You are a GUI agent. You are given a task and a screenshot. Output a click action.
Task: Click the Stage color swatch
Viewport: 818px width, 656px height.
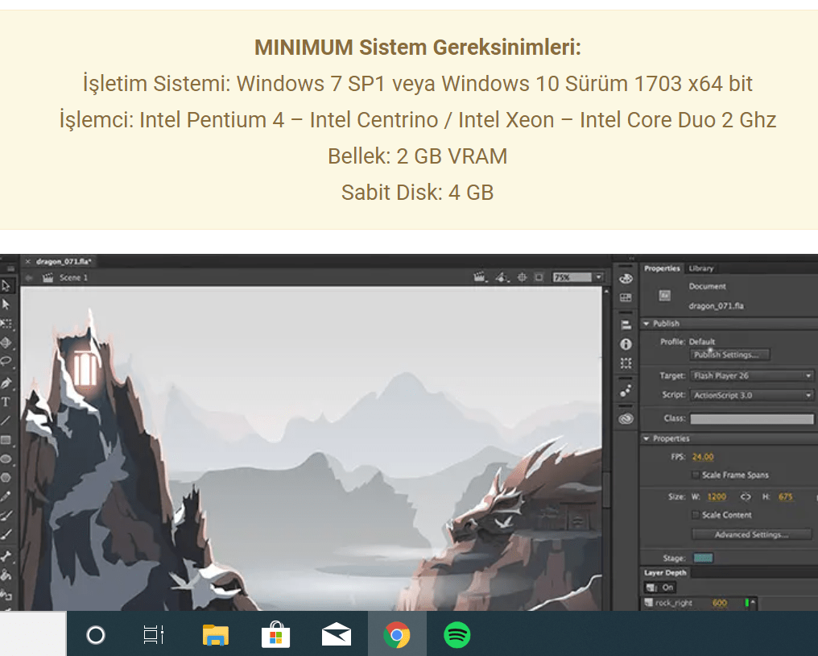703,558
